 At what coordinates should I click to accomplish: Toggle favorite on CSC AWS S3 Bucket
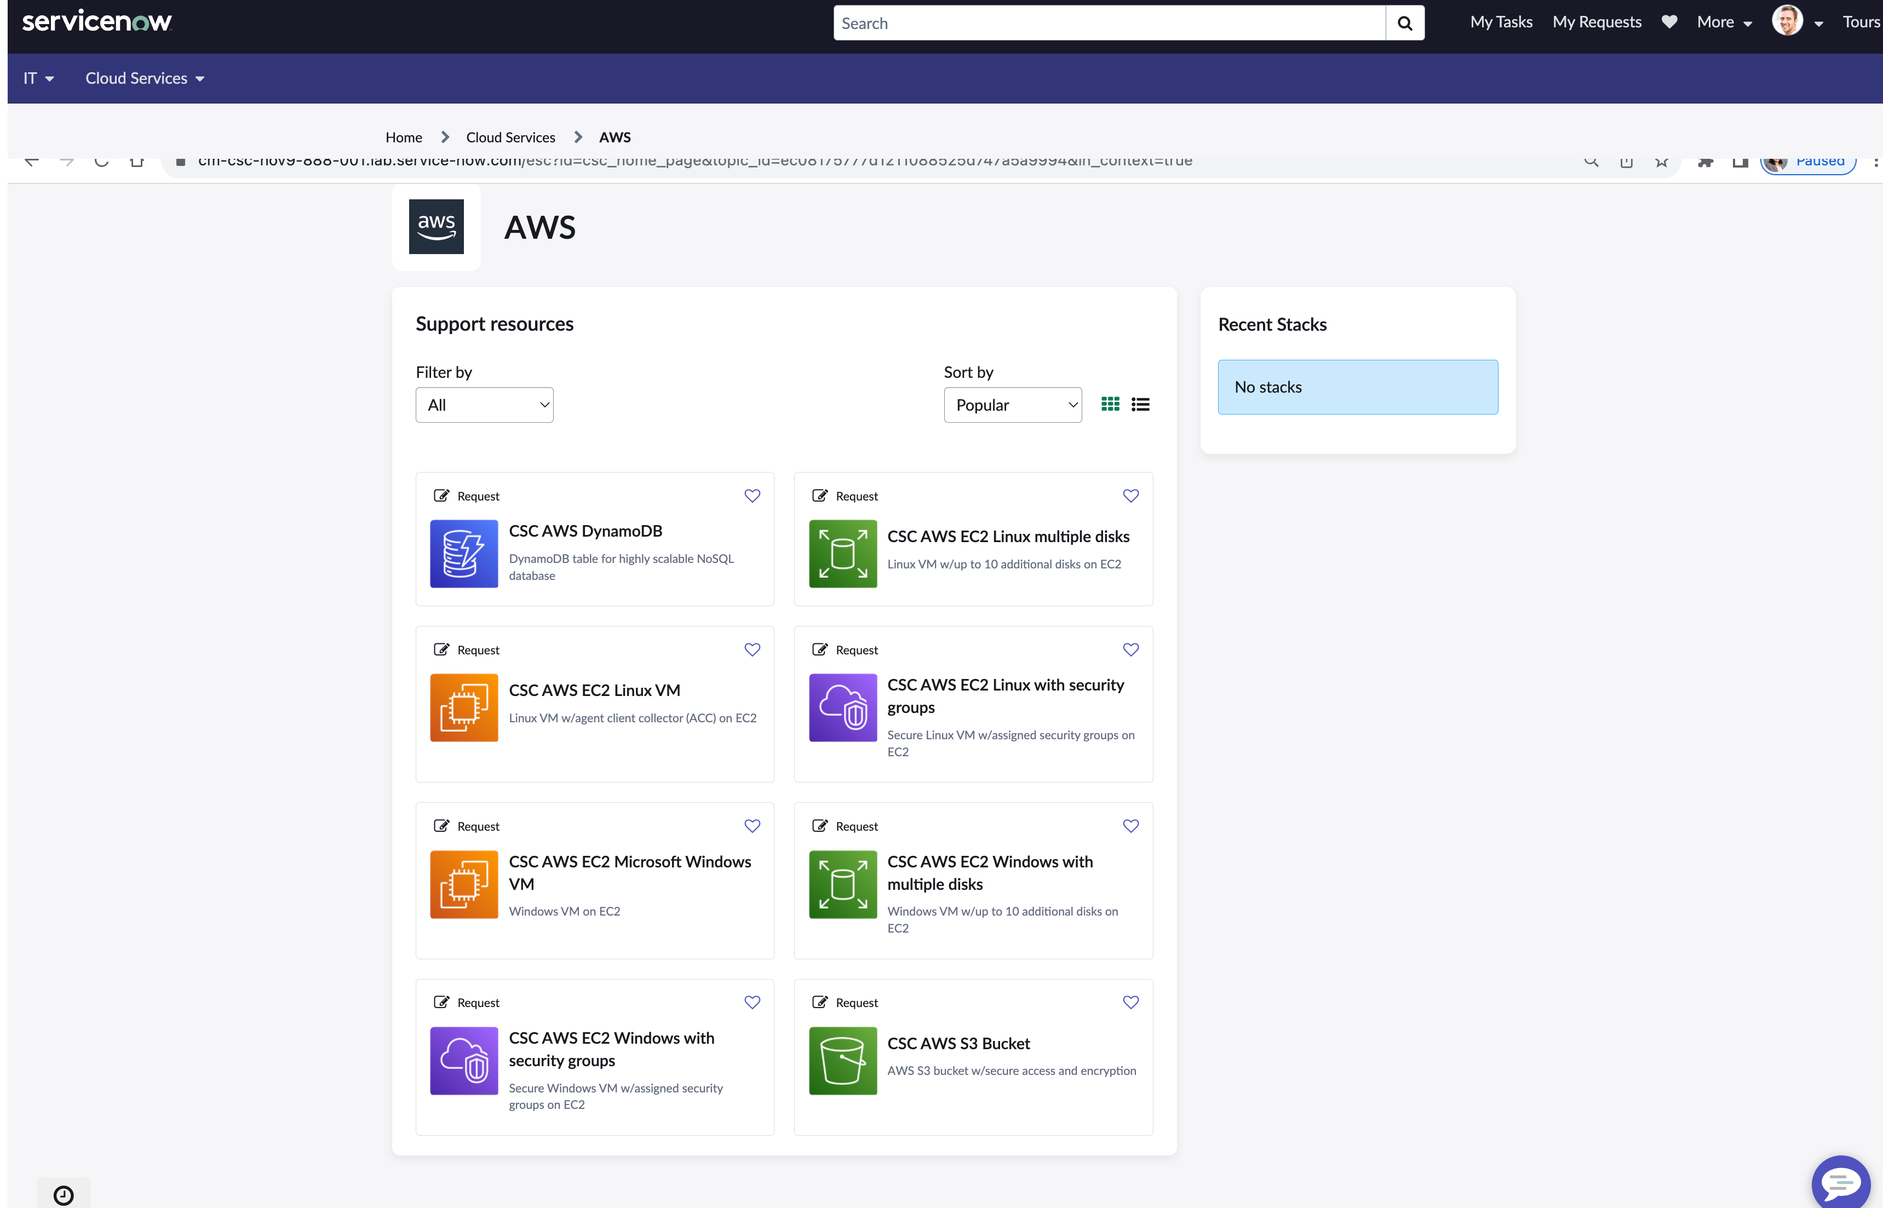(x=1130, y=1002)
